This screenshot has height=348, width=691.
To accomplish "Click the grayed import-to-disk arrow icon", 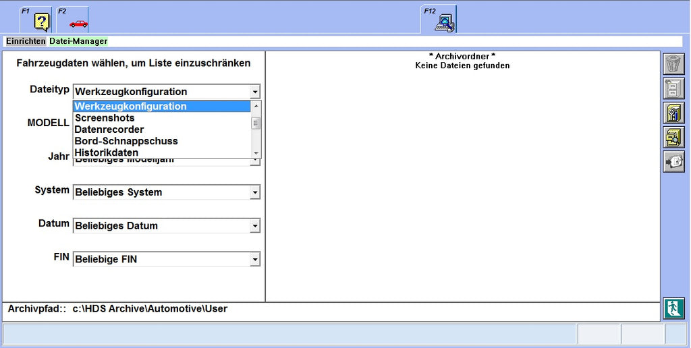I will coord(674,162).
